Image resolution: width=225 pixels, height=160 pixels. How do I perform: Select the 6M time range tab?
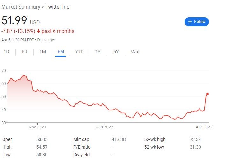pos(61,52)
